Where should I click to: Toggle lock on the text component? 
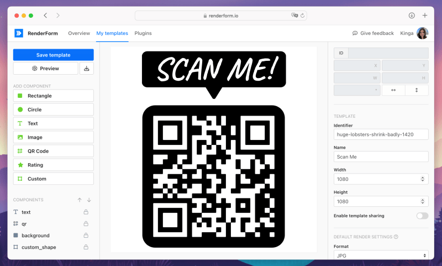[86, 212]
